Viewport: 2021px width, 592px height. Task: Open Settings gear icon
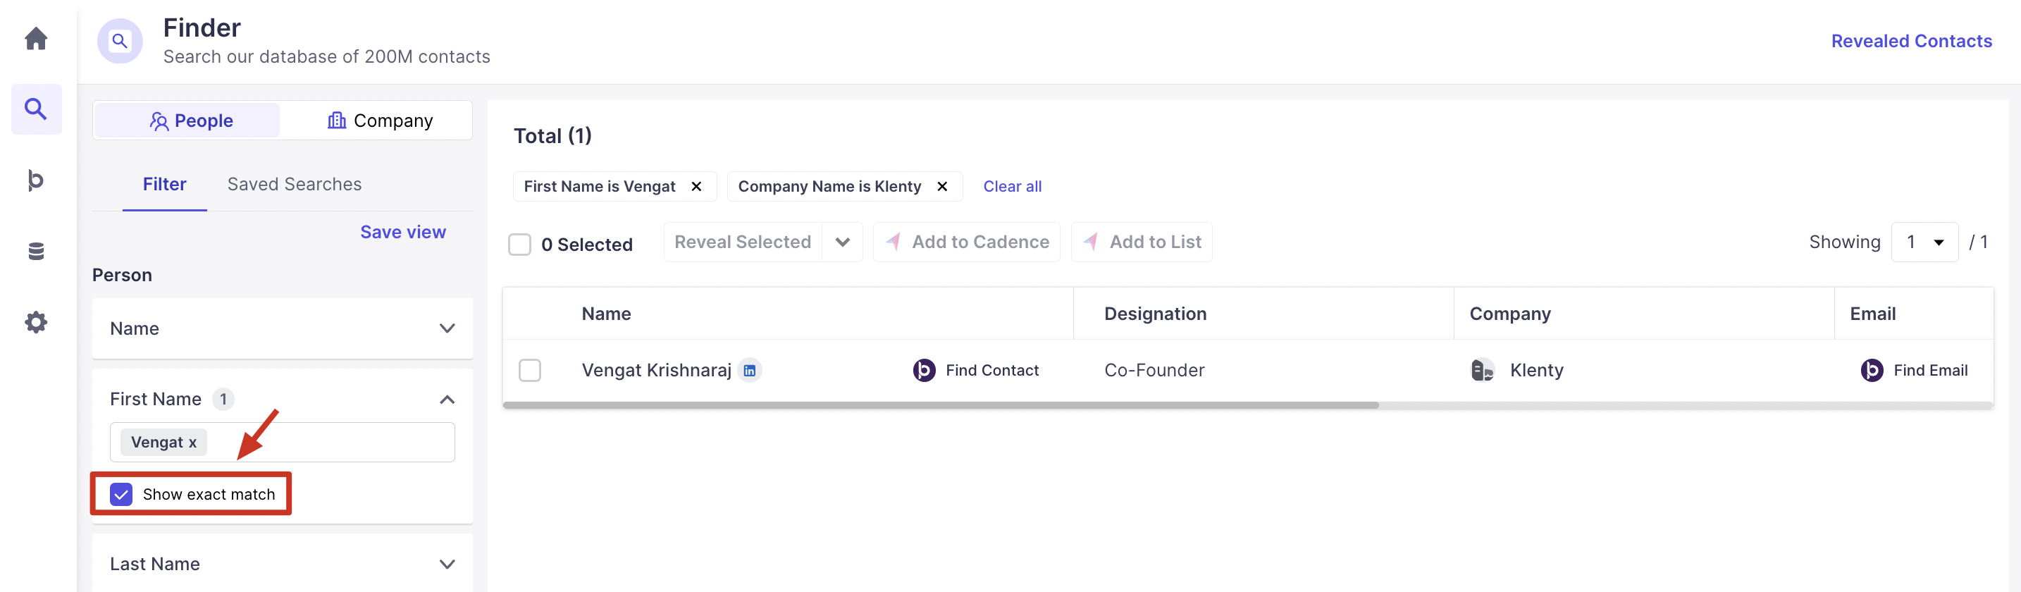point(36,322)
